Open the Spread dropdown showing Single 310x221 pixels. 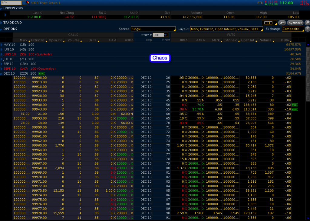(153, 29)
